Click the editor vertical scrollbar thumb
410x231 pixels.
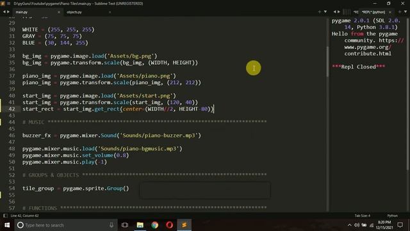point(327,62)
